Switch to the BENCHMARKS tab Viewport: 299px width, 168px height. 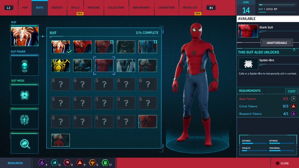pyautogui.click(x=141, y=7)
